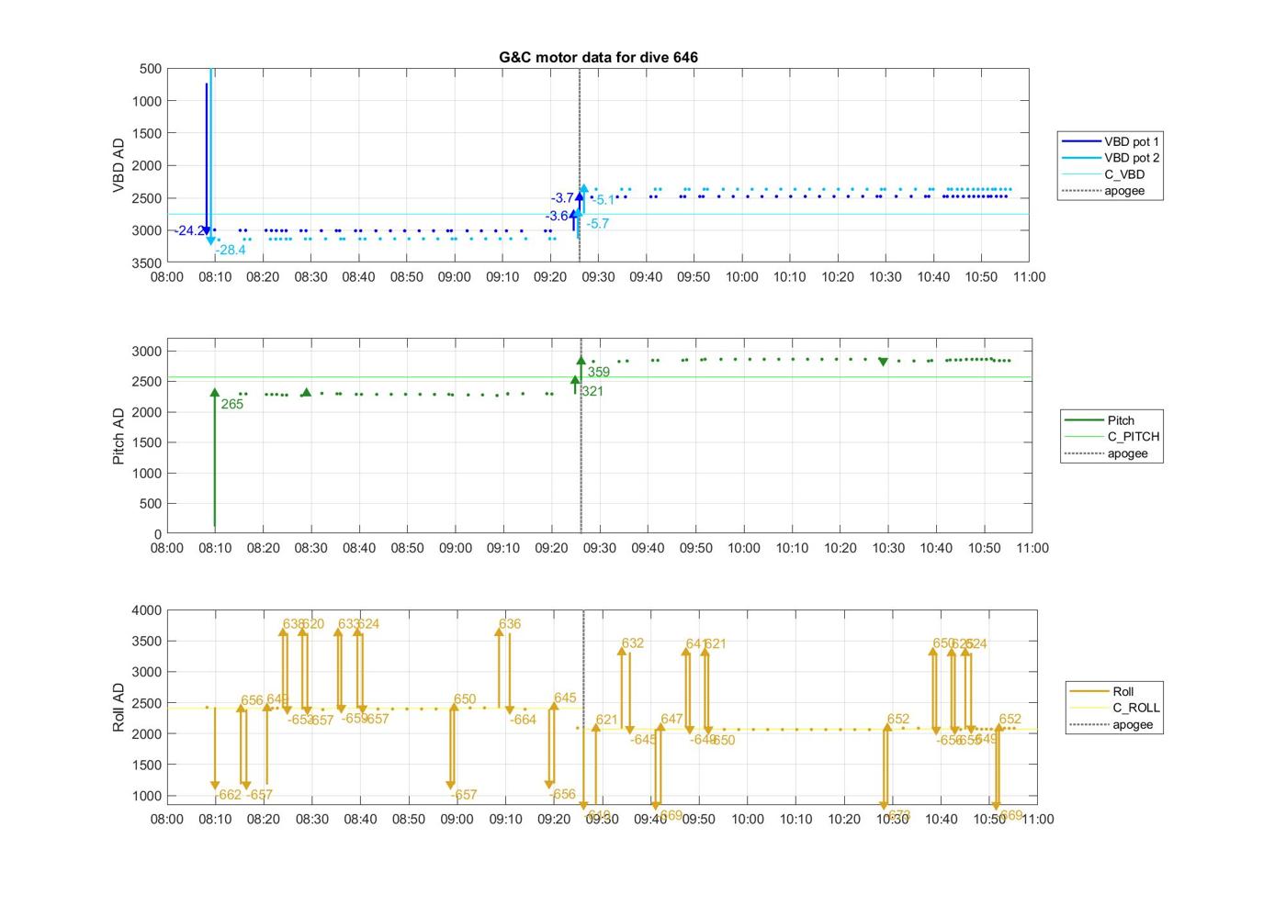1286x905 pixels.
Task: Click the '265' pitch data label
Action: tap(232, 404)
